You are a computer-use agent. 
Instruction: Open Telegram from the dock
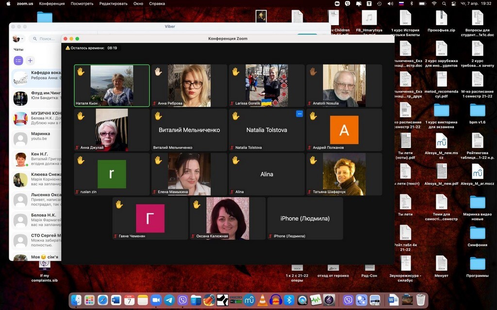[x=169, y=300]
